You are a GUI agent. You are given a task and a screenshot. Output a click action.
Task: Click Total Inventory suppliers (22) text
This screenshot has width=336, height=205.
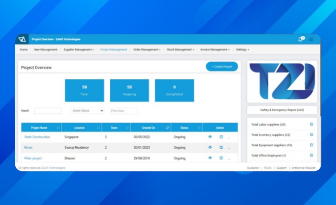(271, 135)
